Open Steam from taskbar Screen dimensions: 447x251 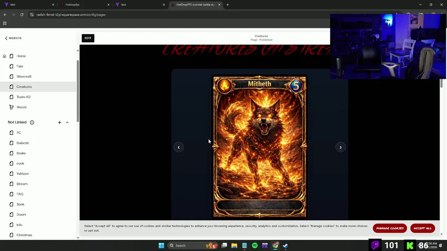(285, 245)
